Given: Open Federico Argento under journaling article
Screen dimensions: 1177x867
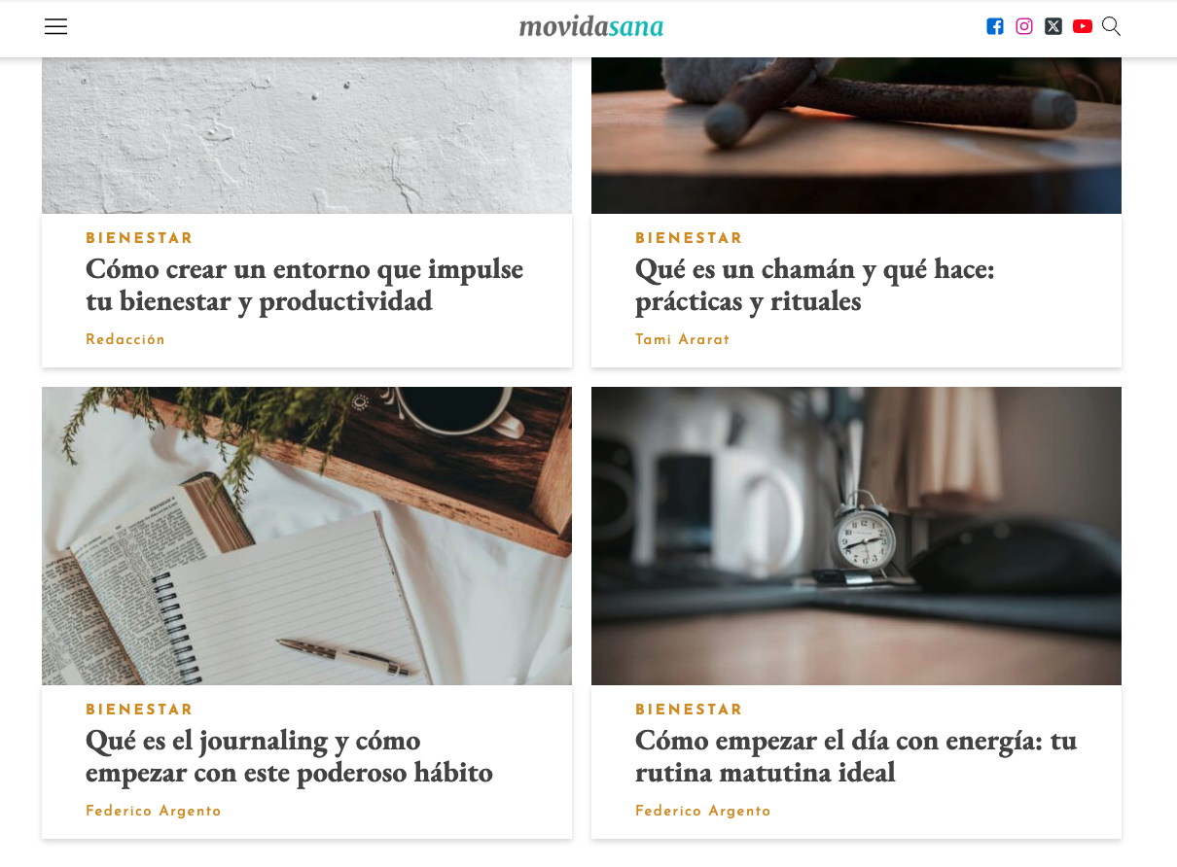Looking at the screenshot, I should coord(154,811).
